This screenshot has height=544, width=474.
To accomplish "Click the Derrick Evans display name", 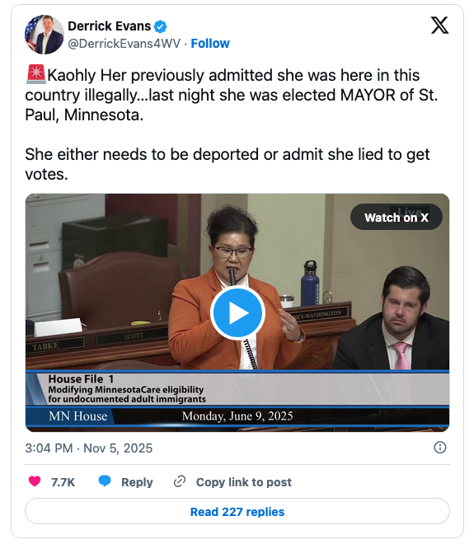I will [110, 26].
